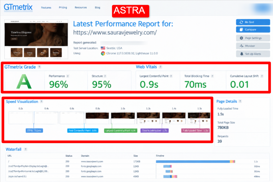Open the Blog menu item
This screenshot has height=182, width=273.
[98, 7]
